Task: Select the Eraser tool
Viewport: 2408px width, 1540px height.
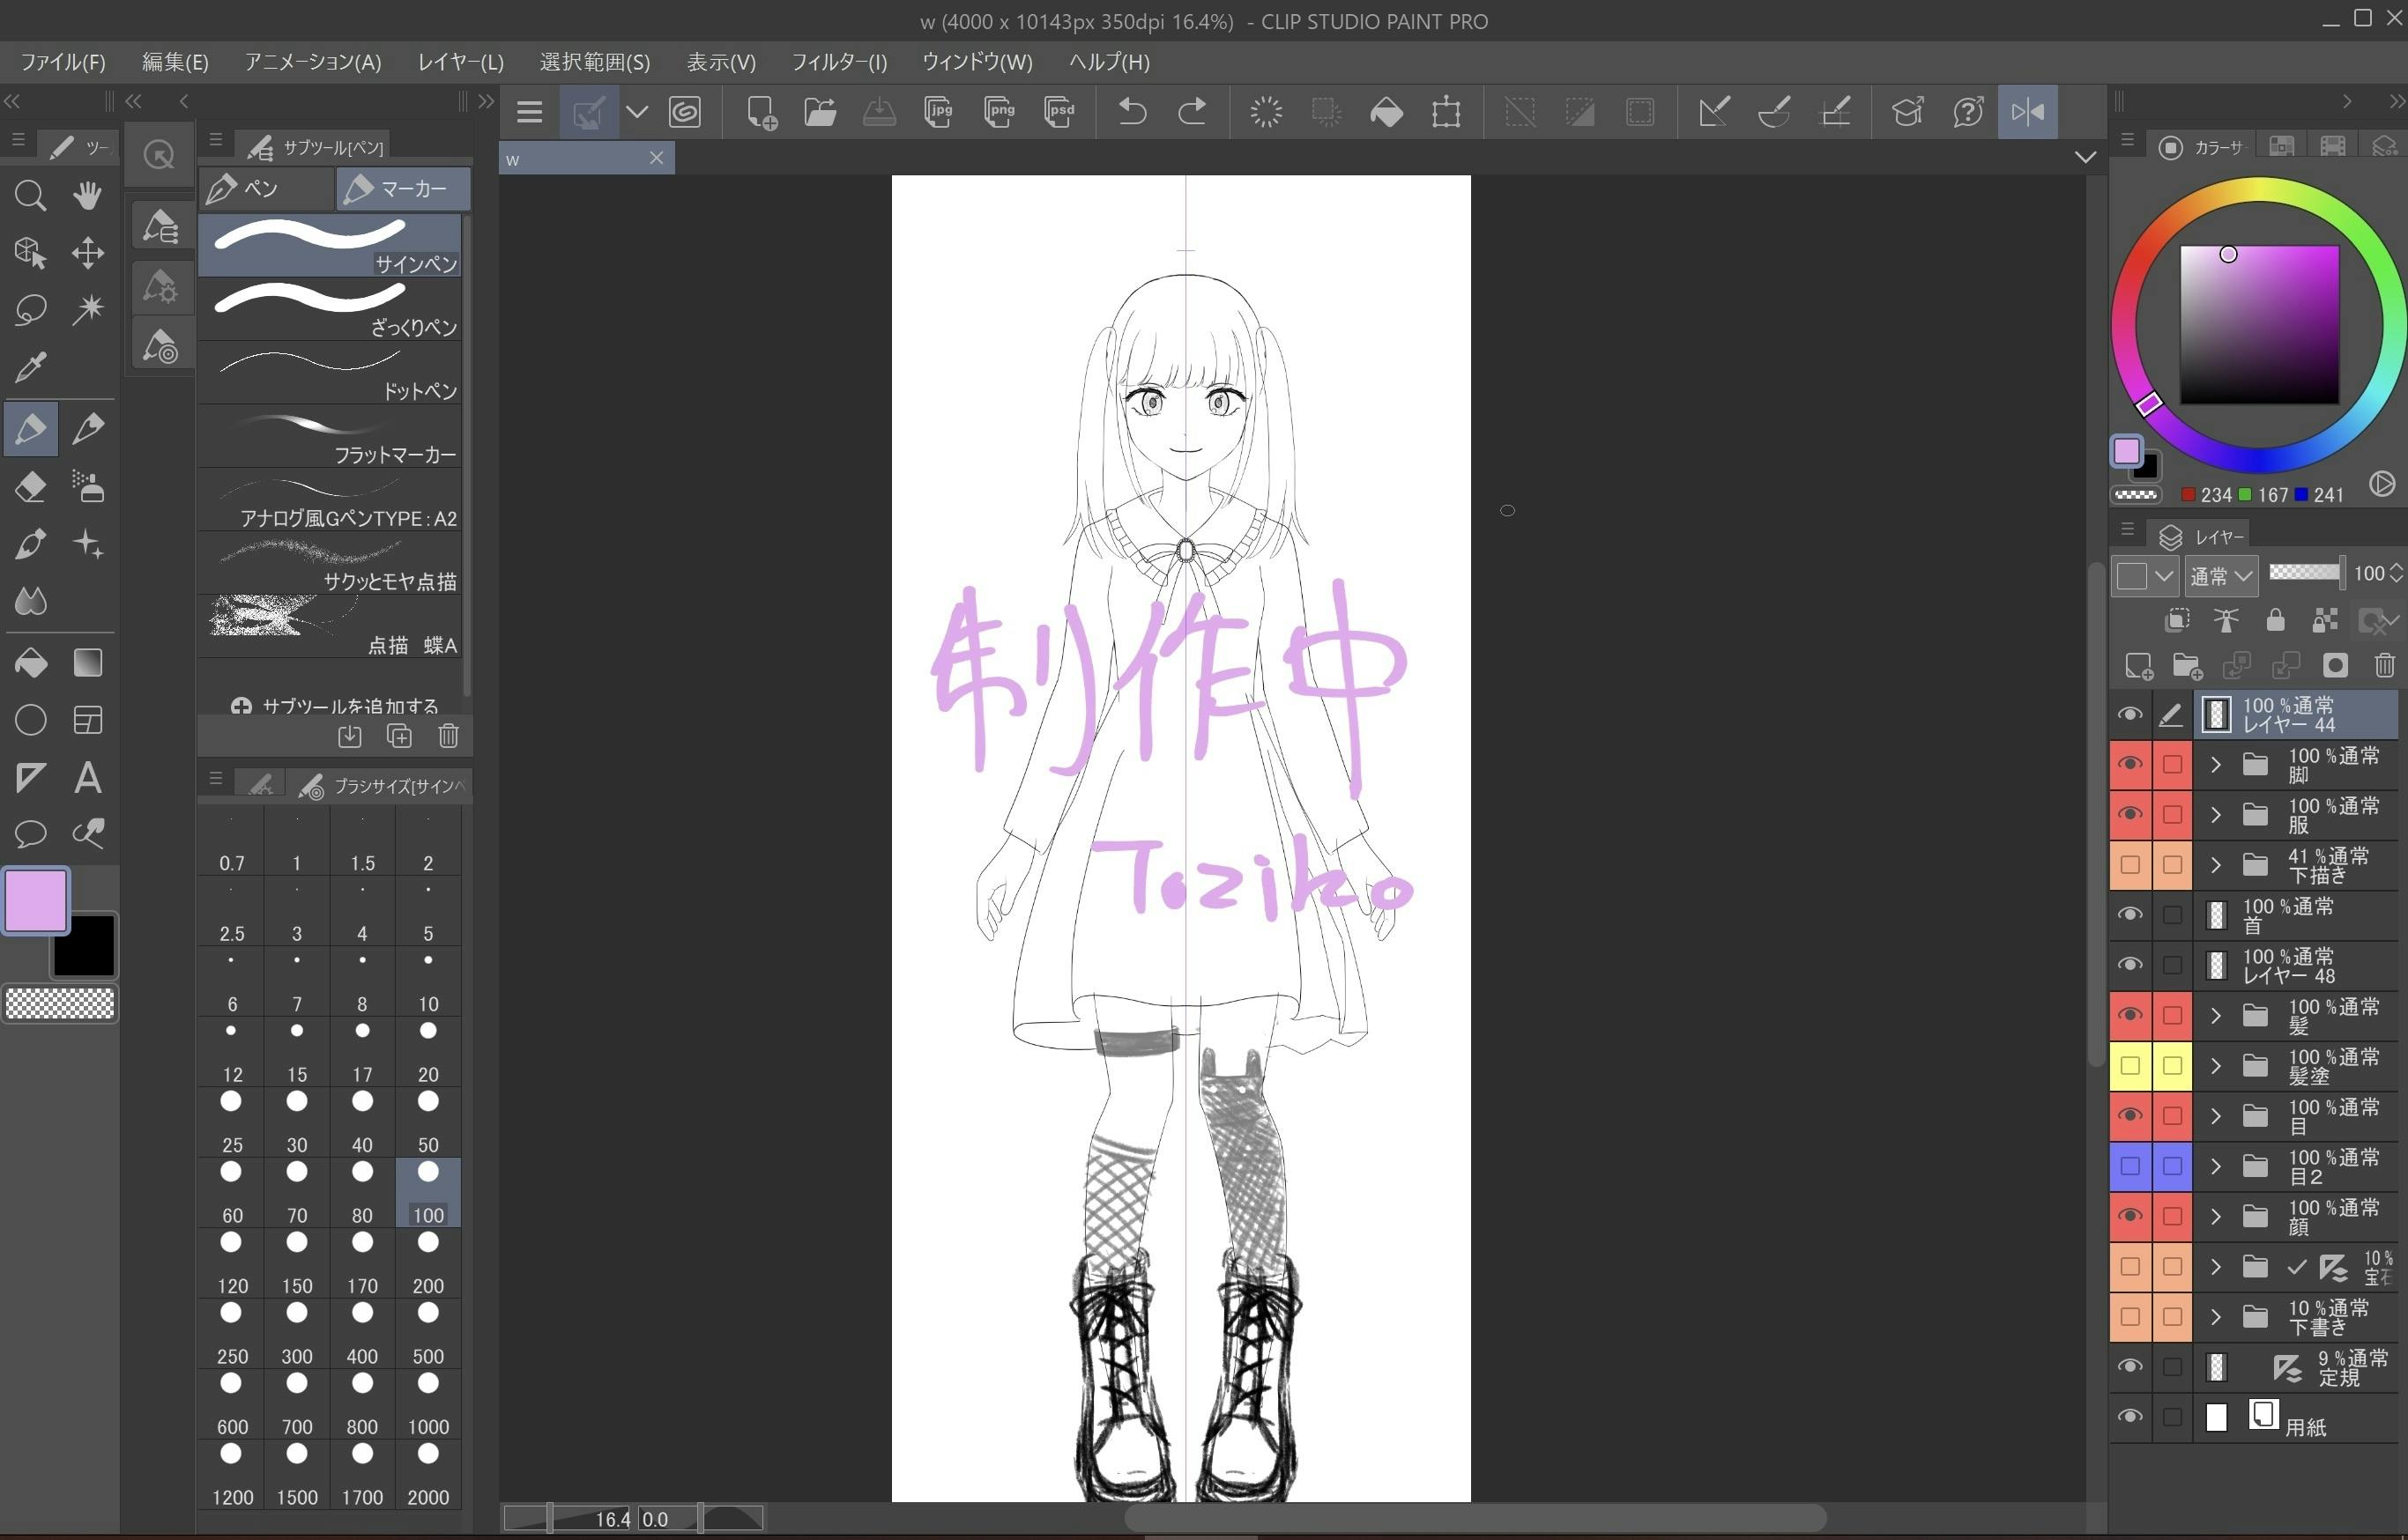Action: coord(30,487)
